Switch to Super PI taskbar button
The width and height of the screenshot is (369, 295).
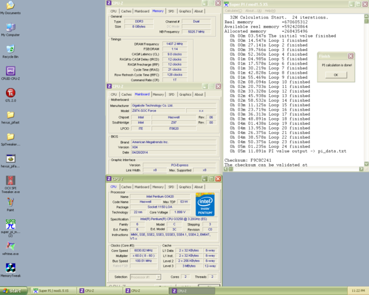pos(54,291)
